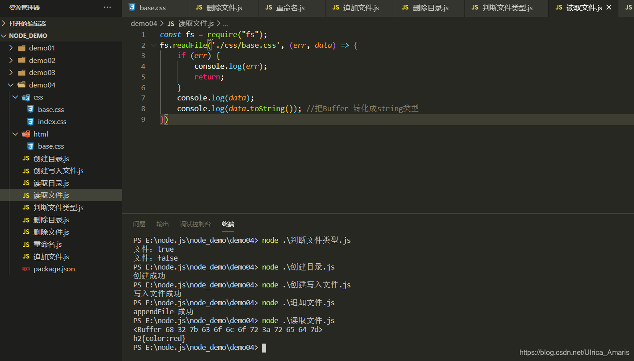Expand the demo03 folder chevron
634x361 pixels.
click(11, 72)
